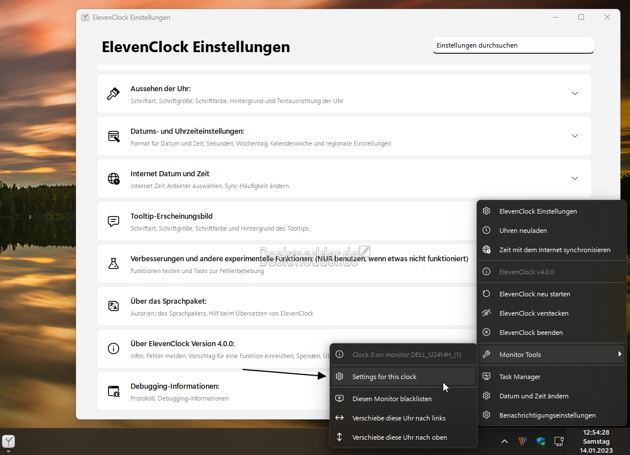Click gear icon beside Benachrichtigungseinstellungen
This screenshot has height=455, width=630.
coord(486,415)
